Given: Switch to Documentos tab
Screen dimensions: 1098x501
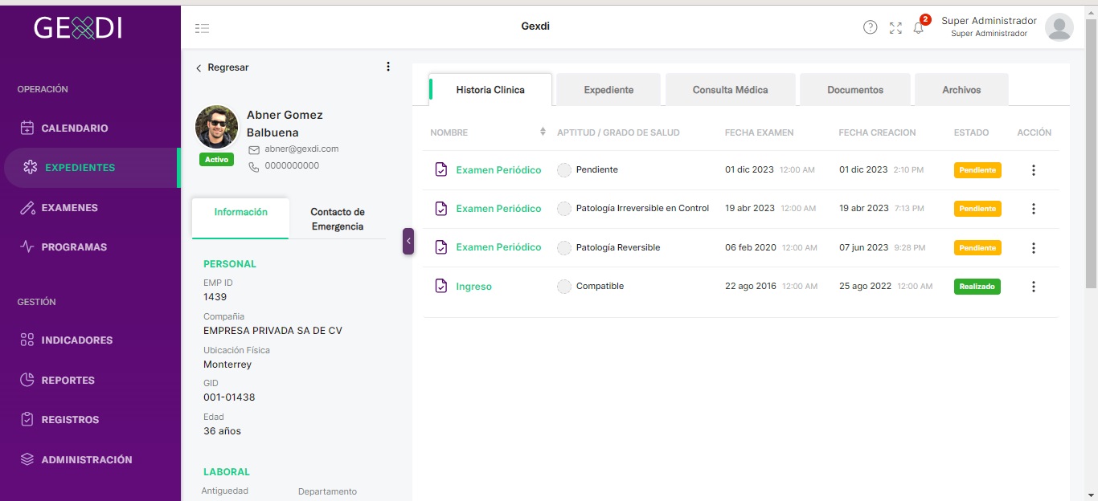Looking at the screenshot, I should (855, 90).
